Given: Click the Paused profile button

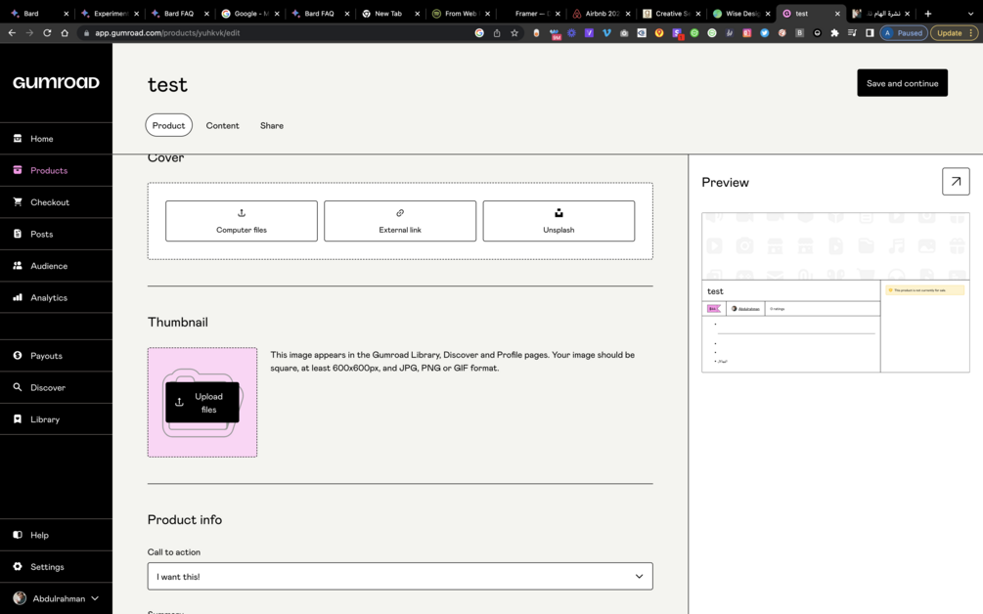Looking at the screenshot, I should click(x=904, y=32).
